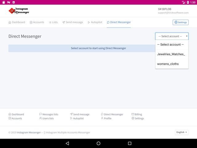Open the Lists tab
The height and width of the screenshot is (148, 197).
click(x=53, y=22)
